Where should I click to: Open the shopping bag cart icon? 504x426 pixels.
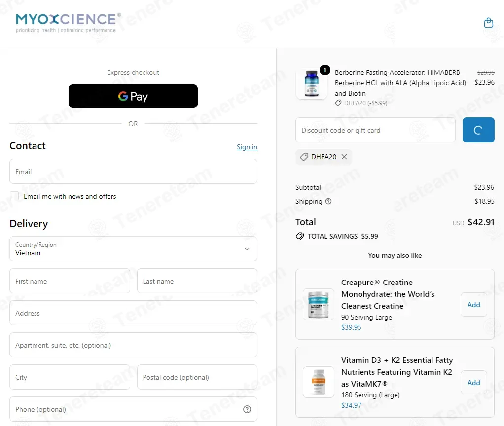488,23
